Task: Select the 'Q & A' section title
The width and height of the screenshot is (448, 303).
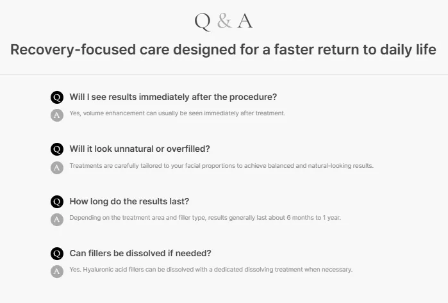Action: pos(224,21)
